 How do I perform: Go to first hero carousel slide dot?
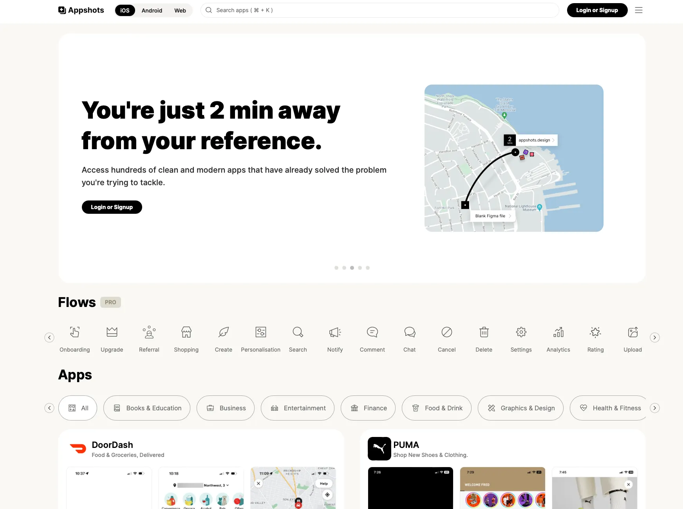point(336,268)
